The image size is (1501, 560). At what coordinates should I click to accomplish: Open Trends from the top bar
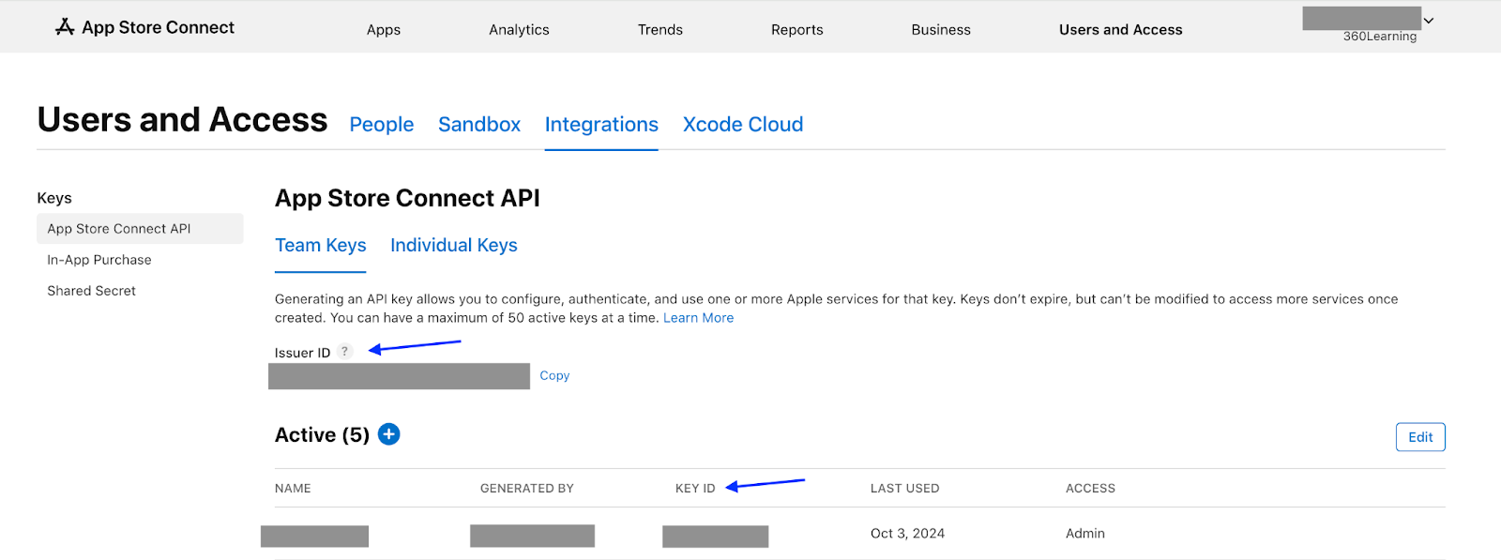660,30
